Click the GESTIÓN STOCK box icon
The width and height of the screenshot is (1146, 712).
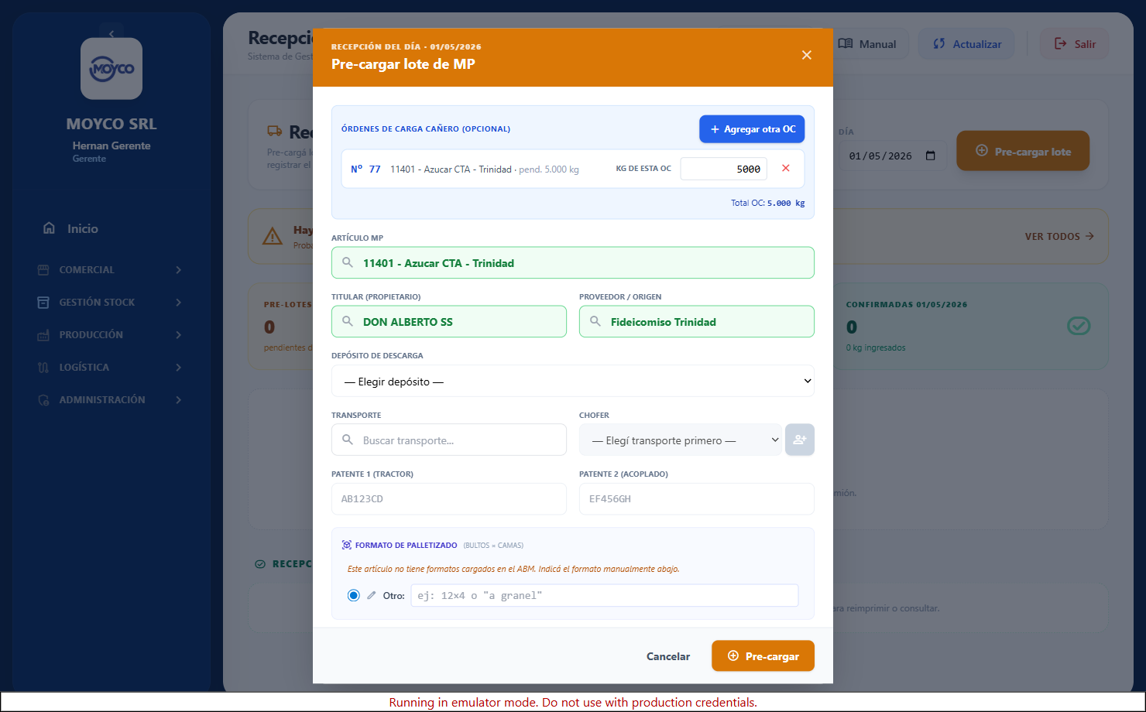tap(43, 302)
